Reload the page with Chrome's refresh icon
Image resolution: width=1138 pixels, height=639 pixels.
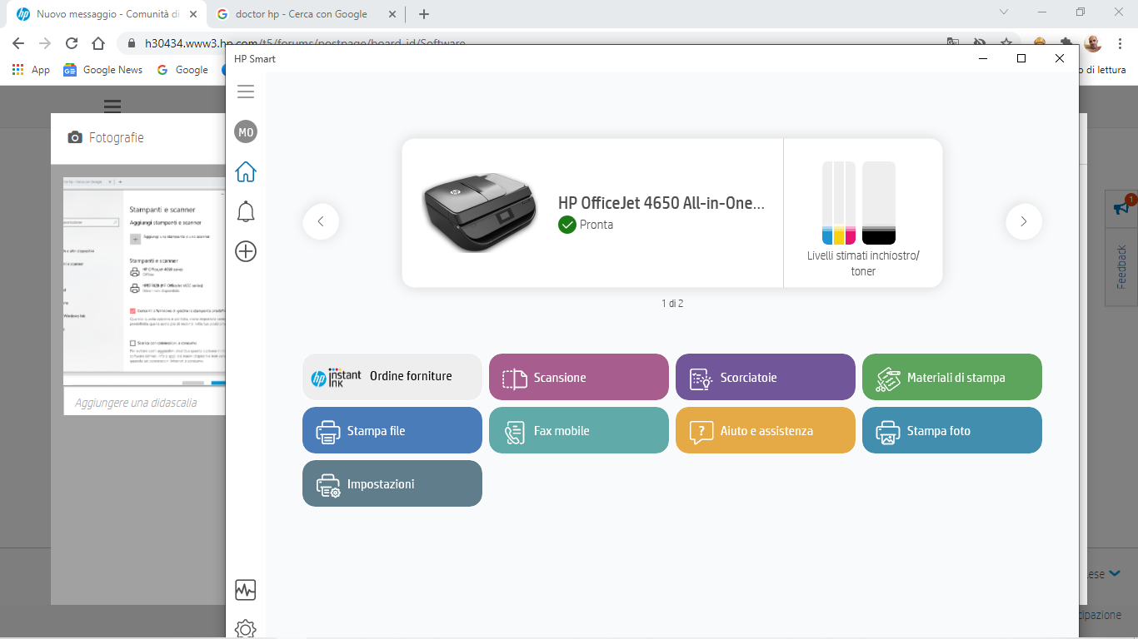tap(71, 41)
